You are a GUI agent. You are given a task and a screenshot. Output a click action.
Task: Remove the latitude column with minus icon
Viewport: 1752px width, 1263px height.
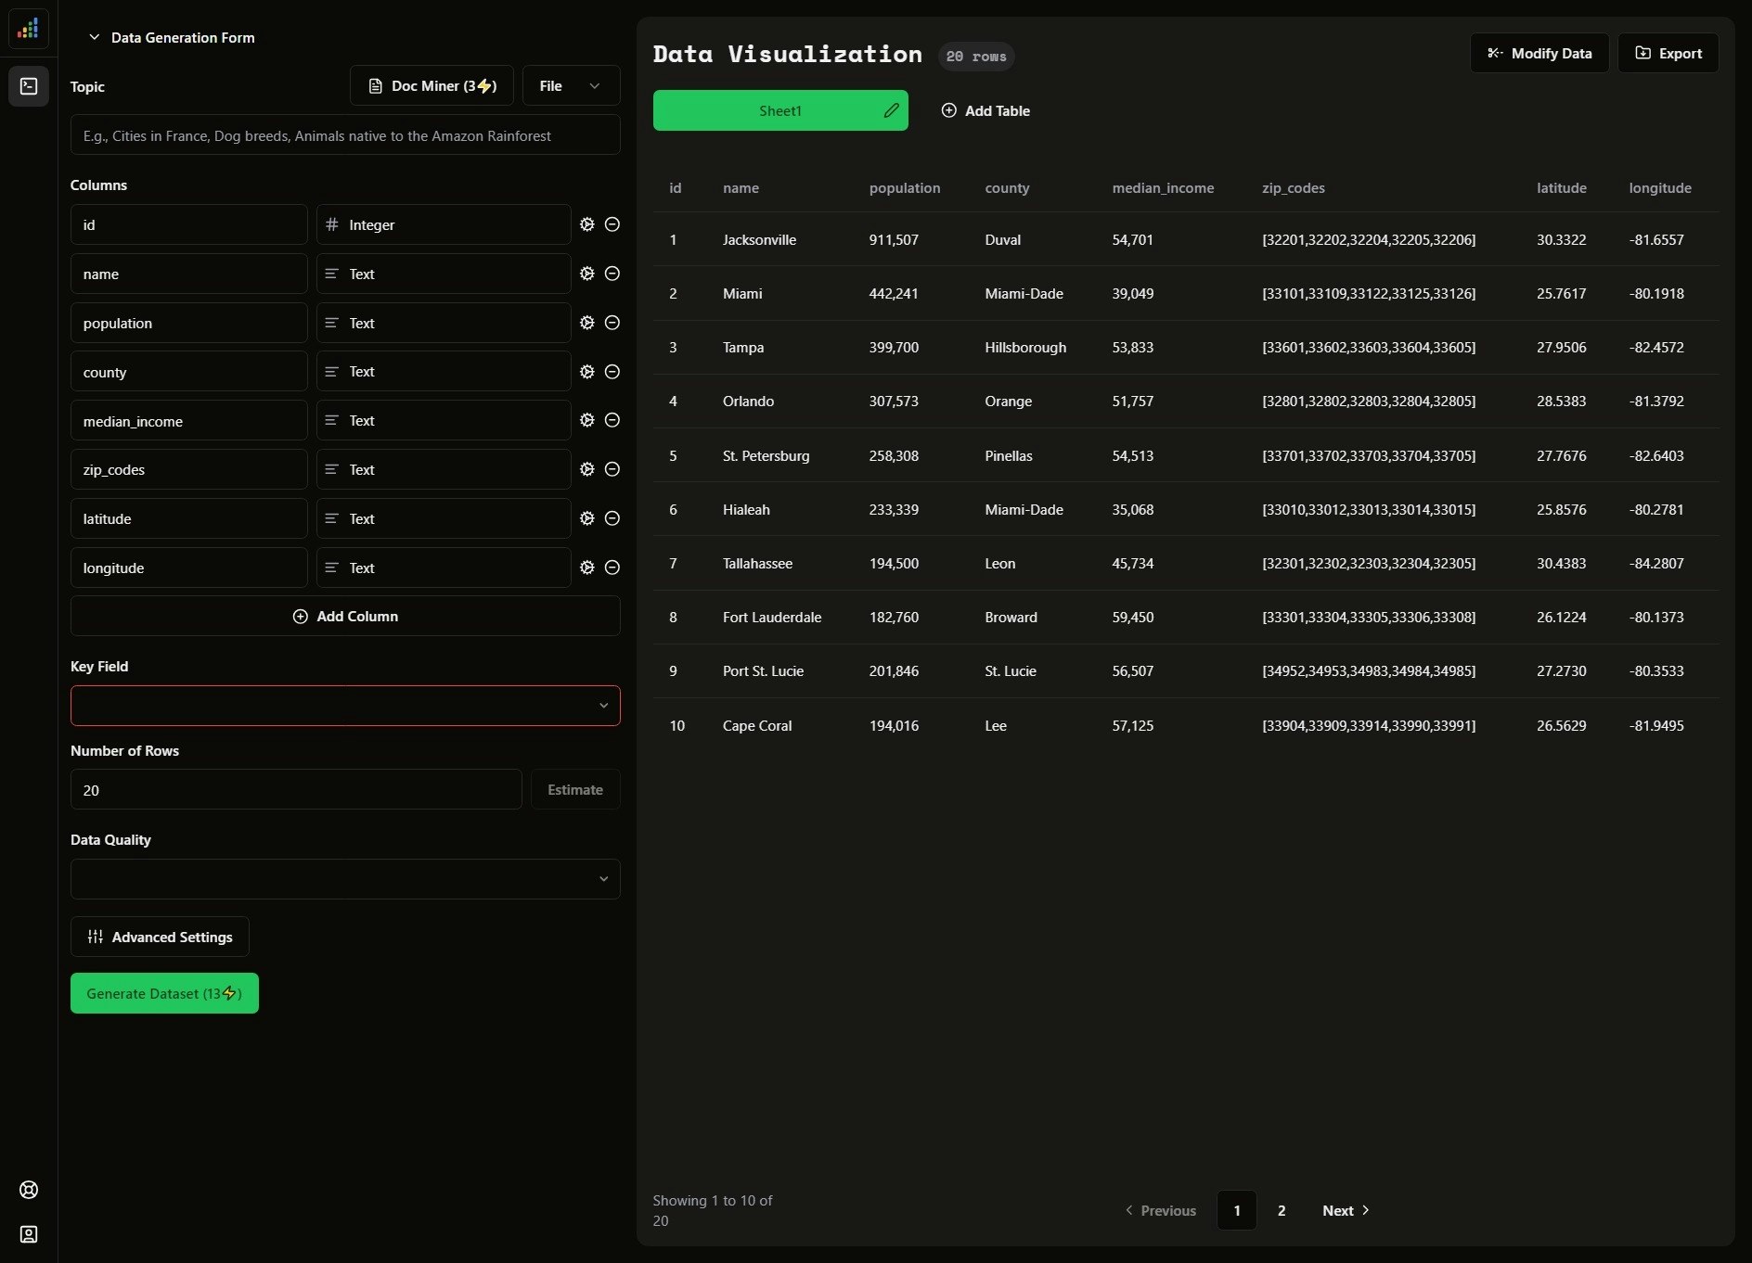(x=612, y=518)
